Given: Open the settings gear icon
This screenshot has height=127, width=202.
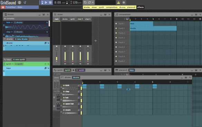Looking at the screenshot, I should pos(124,2).
